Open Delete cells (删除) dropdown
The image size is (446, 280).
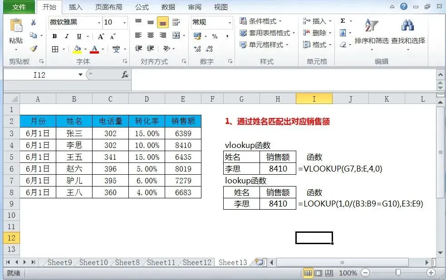tap(317, 33)
